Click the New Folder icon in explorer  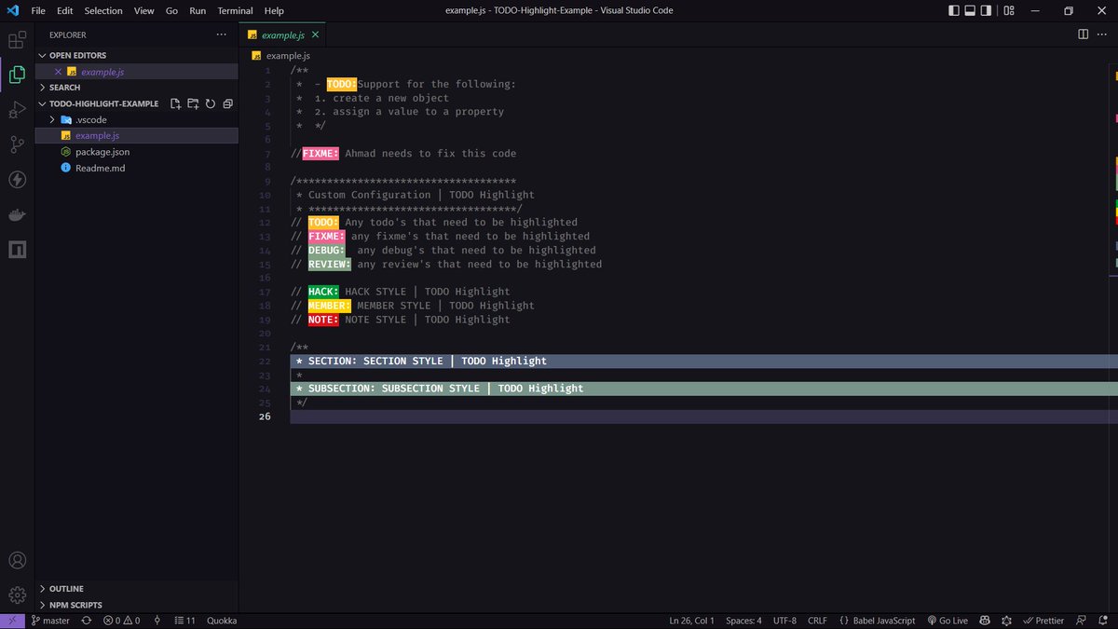(193, 103)
